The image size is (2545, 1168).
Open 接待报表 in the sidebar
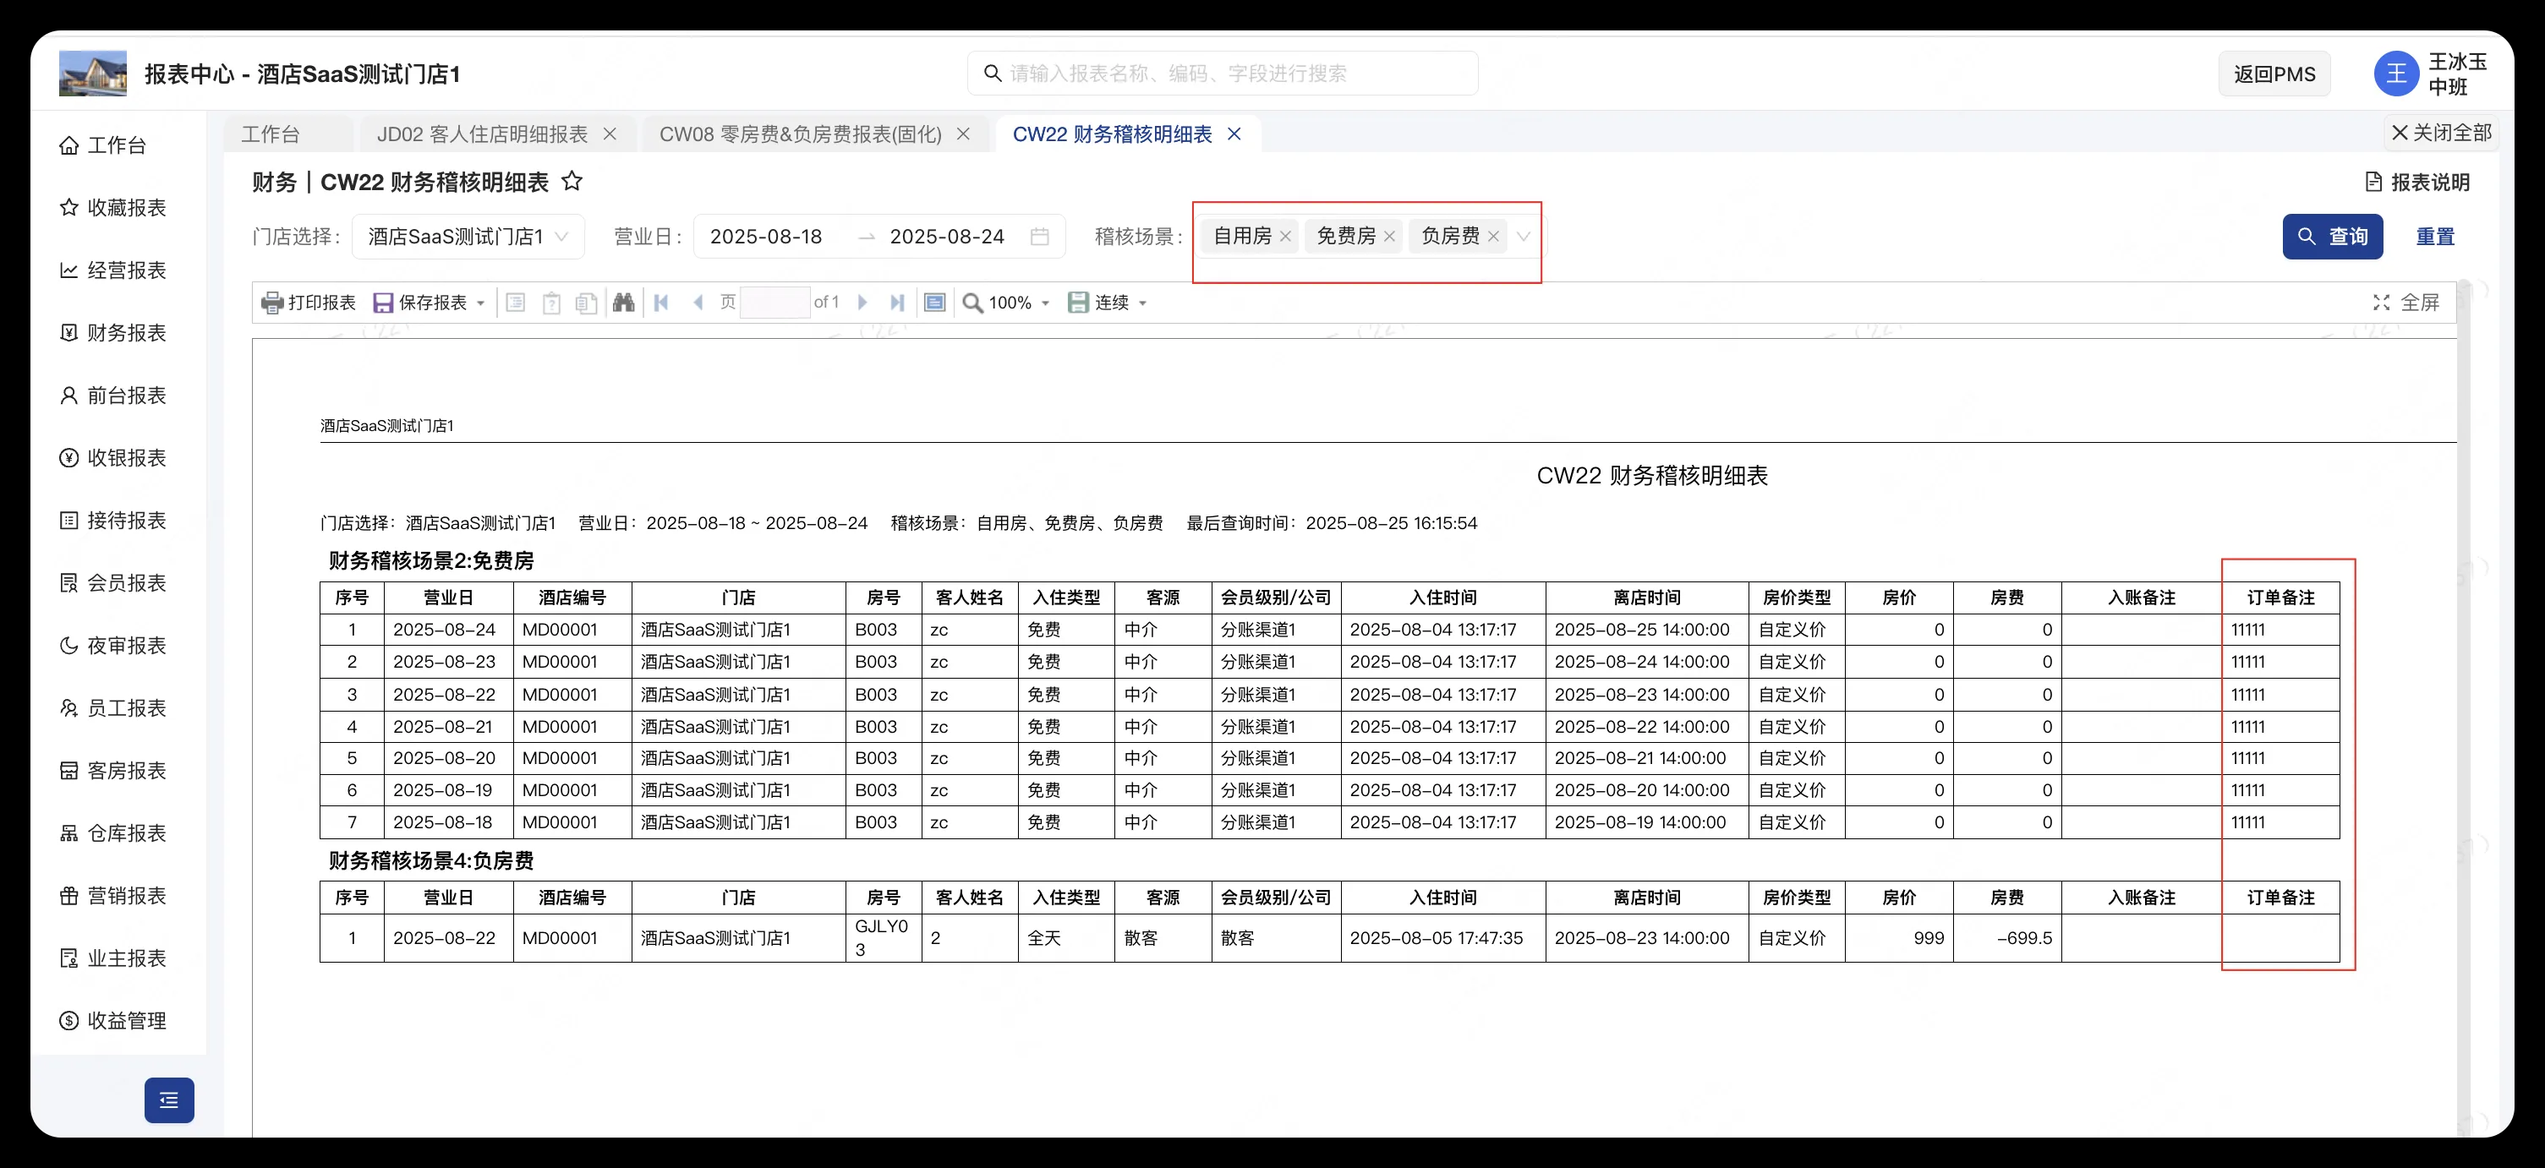click(113, 521)
